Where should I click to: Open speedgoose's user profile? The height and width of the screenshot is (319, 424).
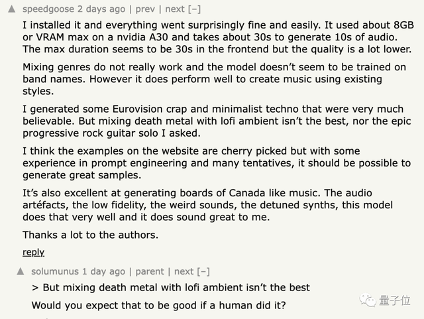[x=48, y=9]
